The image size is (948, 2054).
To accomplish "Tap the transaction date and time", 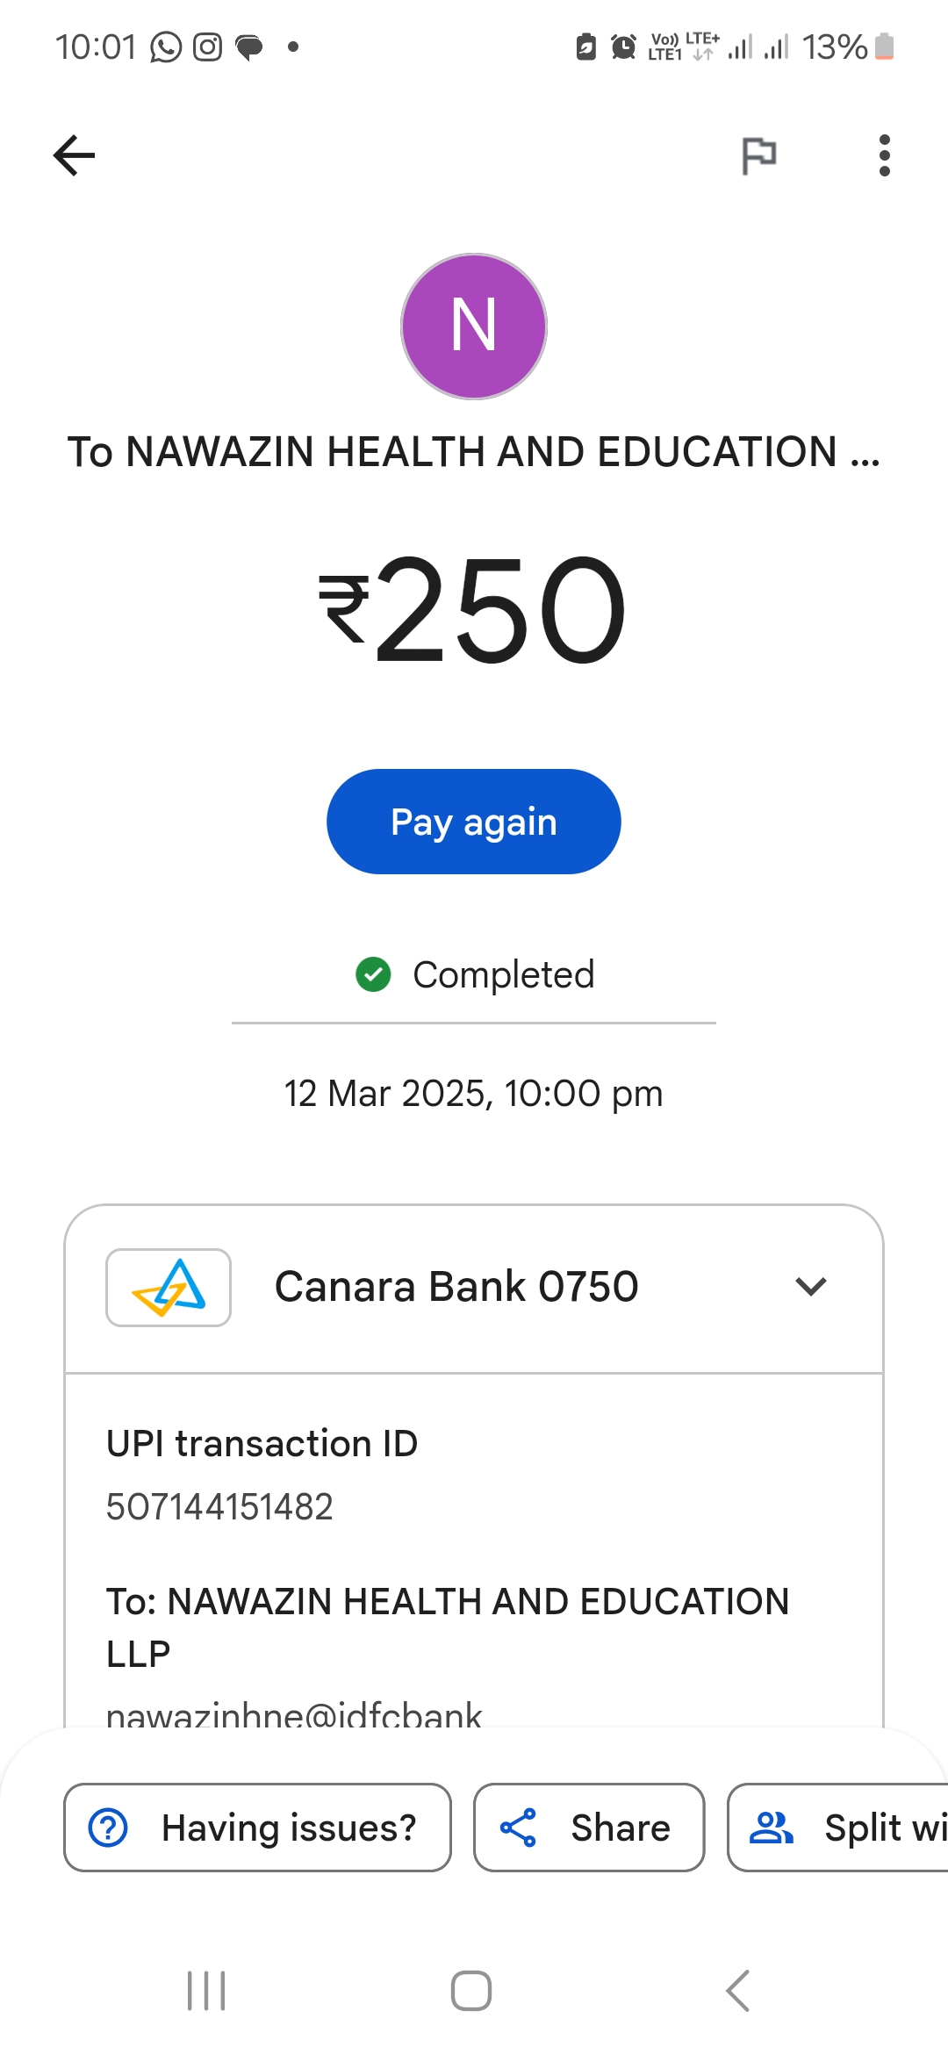I will pos(474,1094).
